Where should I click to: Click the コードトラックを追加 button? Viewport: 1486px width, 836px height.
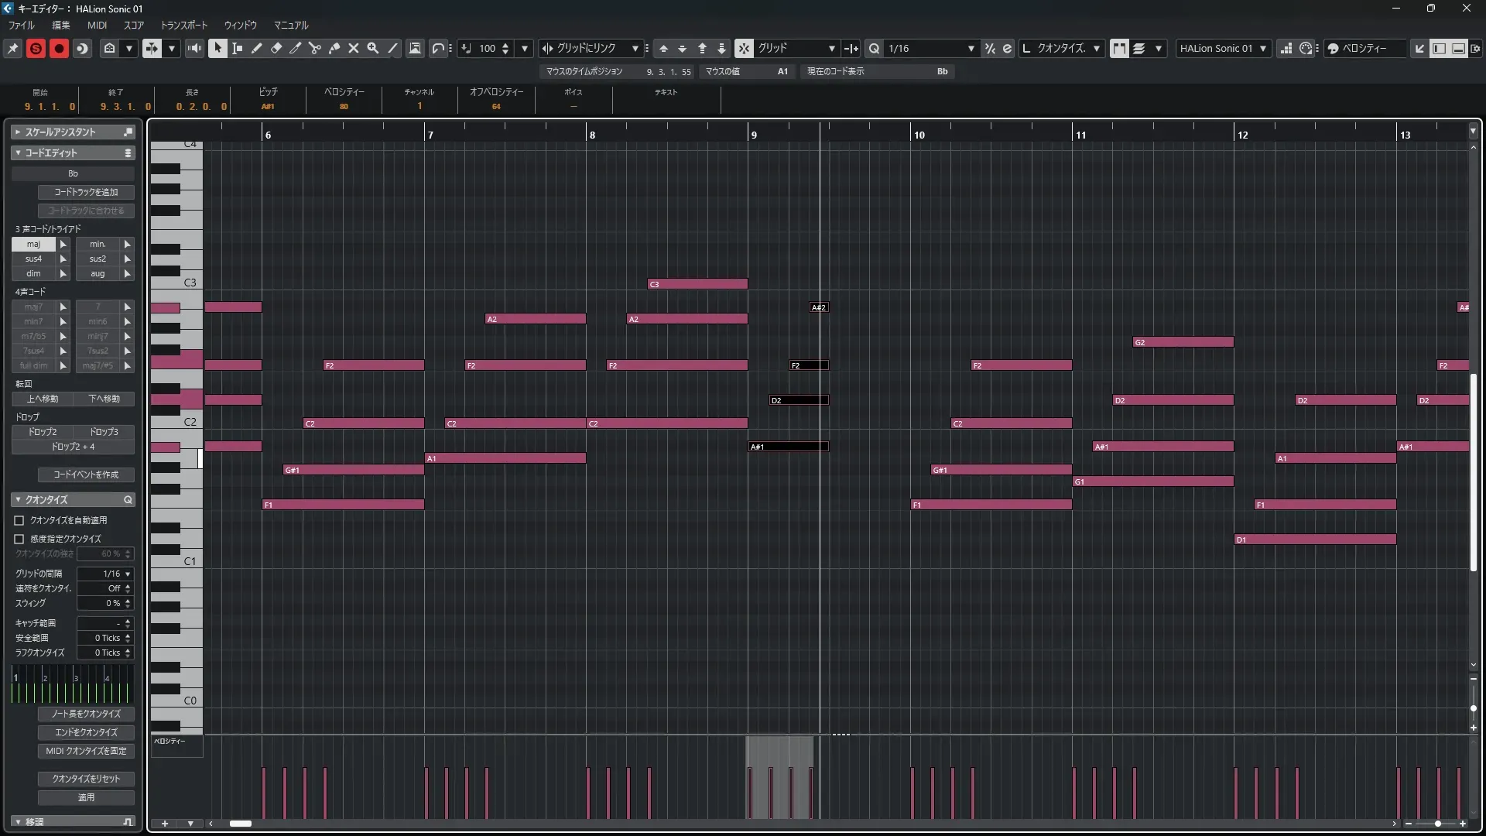(x=86, y=192)
